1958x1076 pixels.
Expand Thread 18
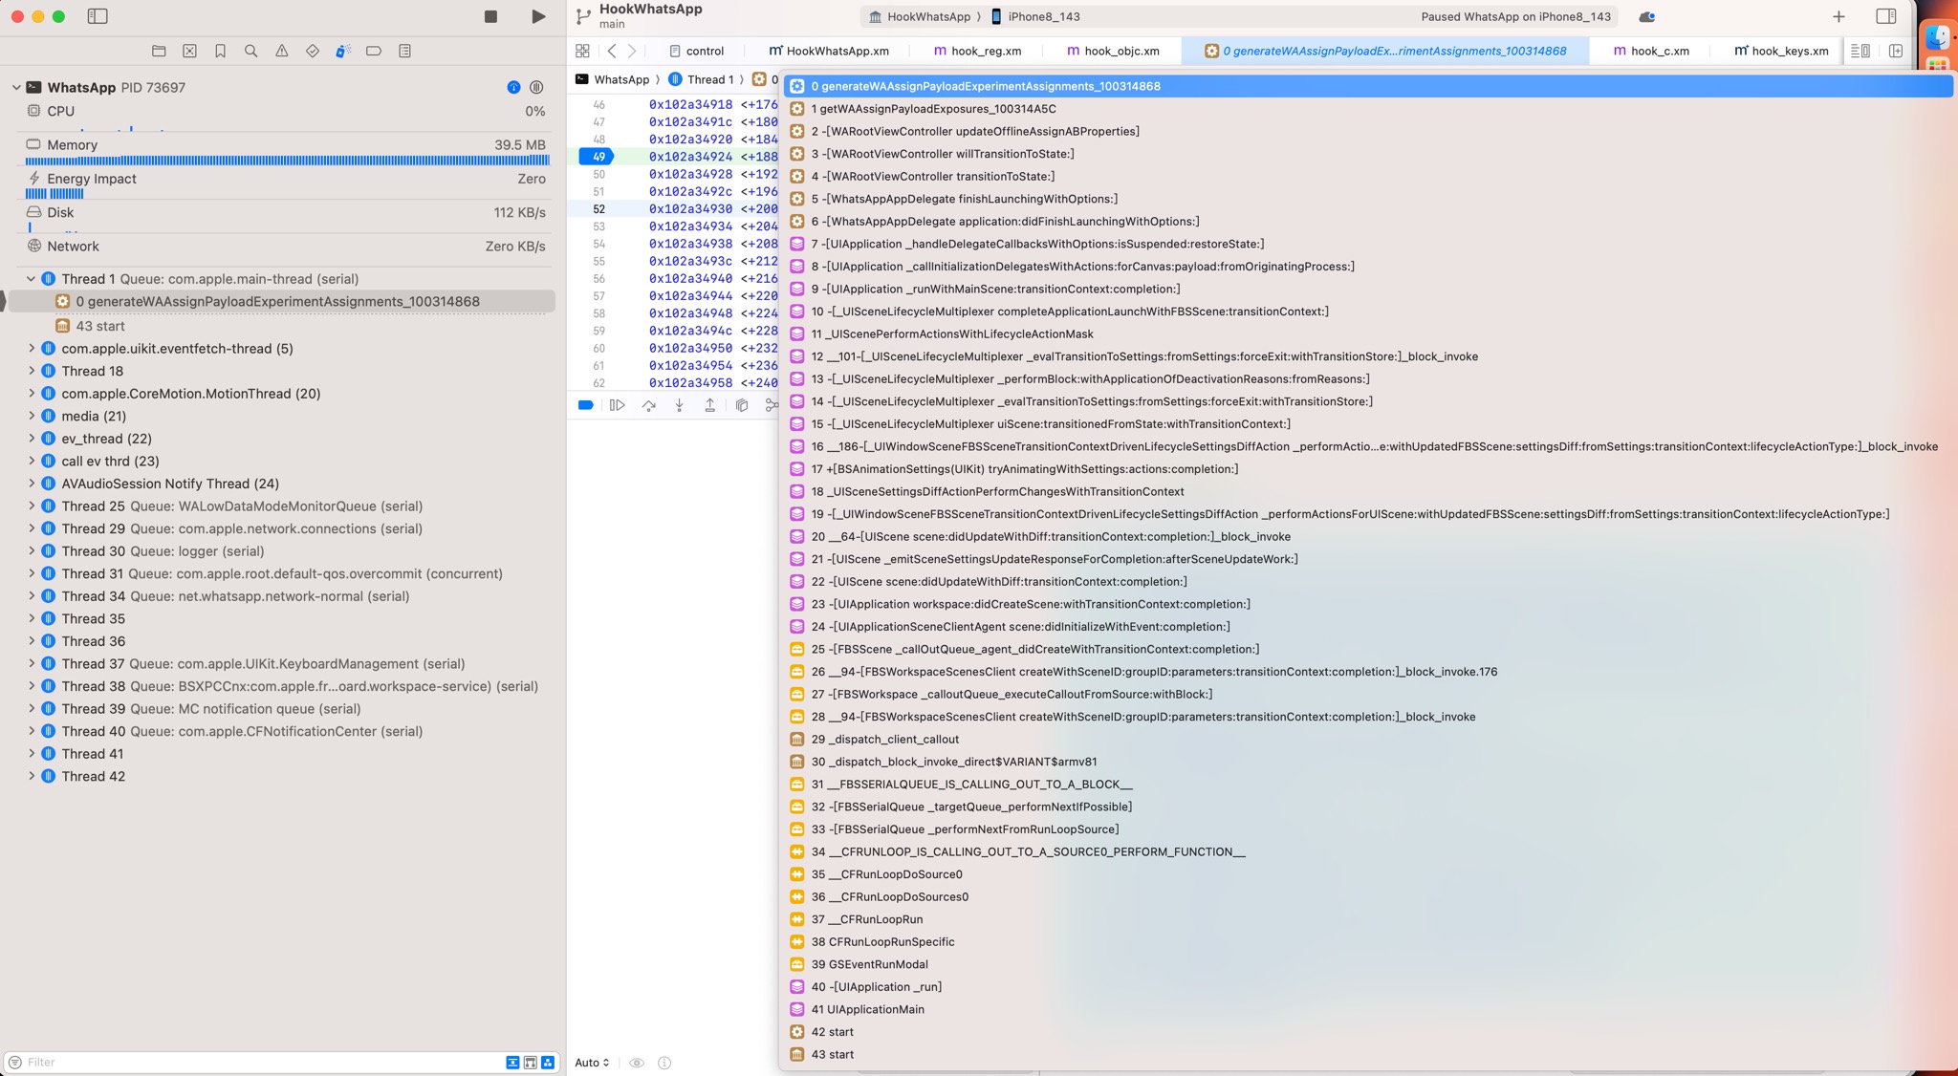(x=32, y=371)
